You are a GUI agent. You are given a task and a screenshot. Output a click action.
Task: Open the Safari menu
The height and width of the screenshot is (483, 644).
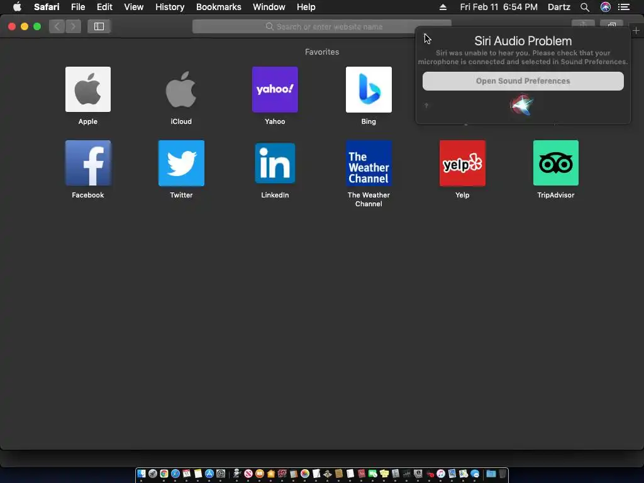tap(47, 7)
